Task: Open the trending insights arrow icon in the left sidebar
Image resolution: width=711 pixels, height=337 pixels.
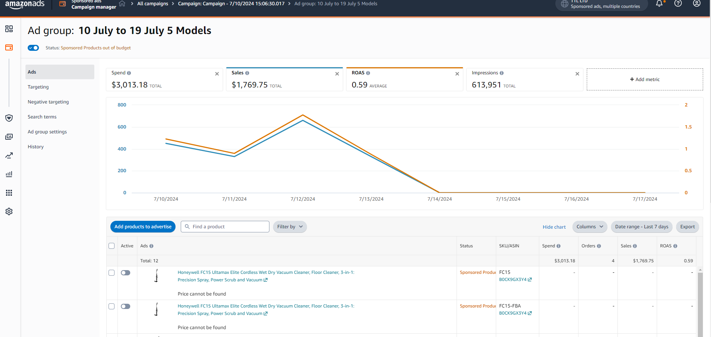Action: point(9,155)
